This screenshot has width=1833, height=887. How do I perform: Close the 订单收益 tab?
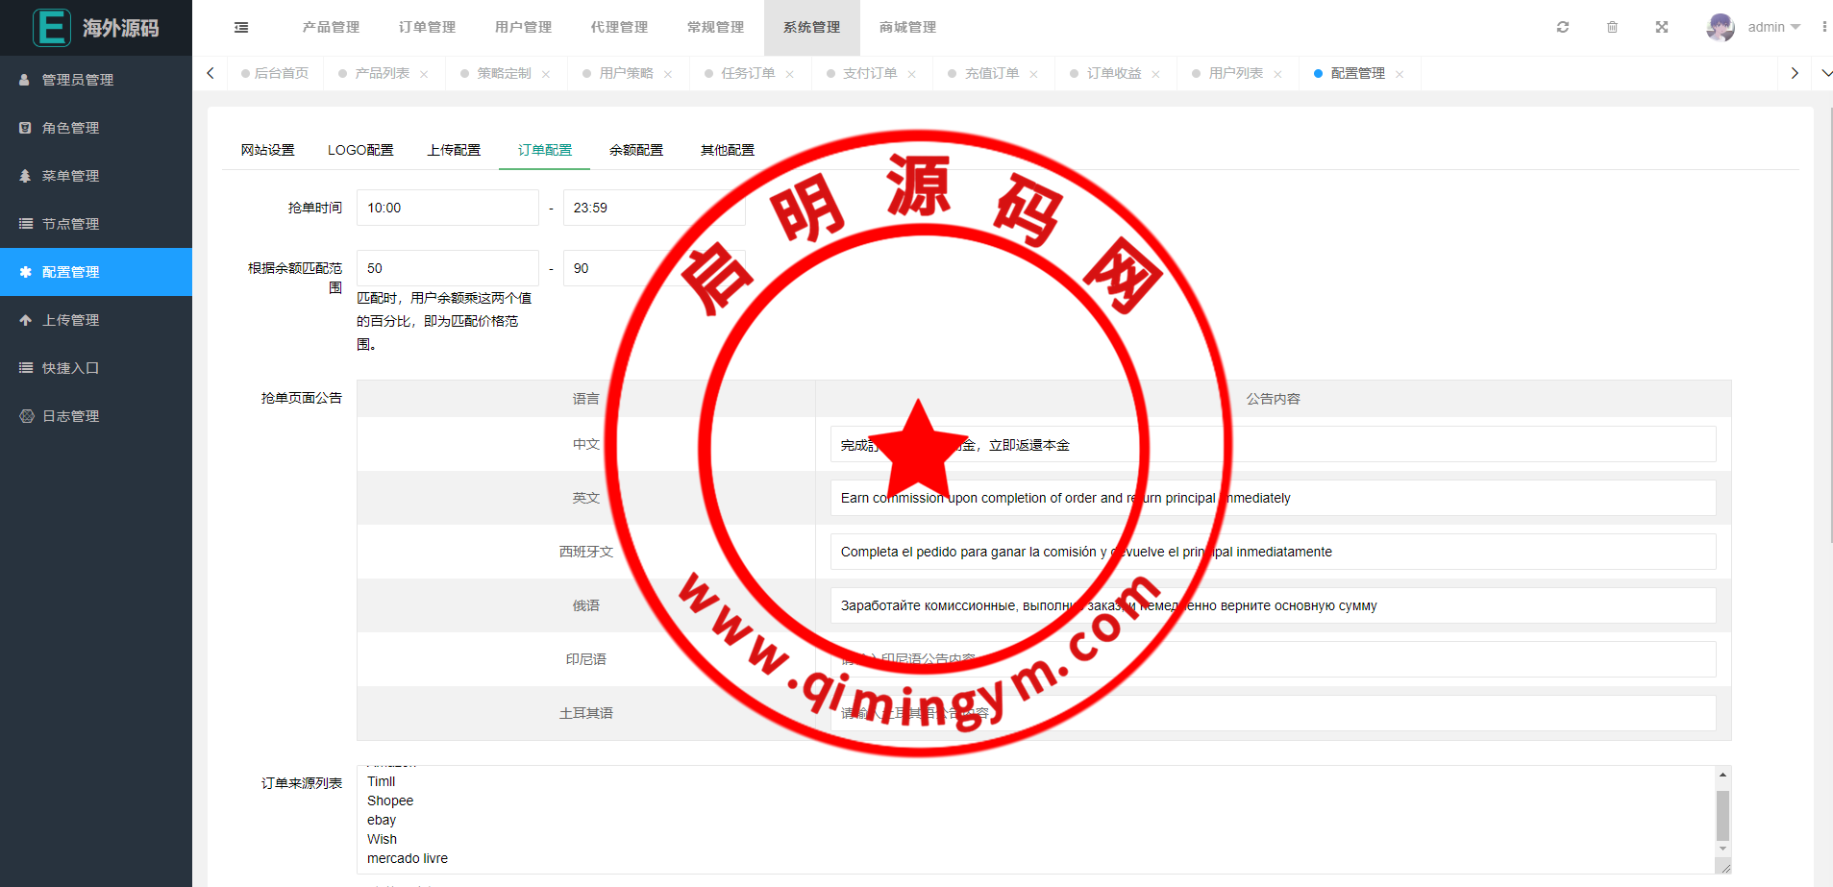pyautogui.click(x=1155, y=74)
